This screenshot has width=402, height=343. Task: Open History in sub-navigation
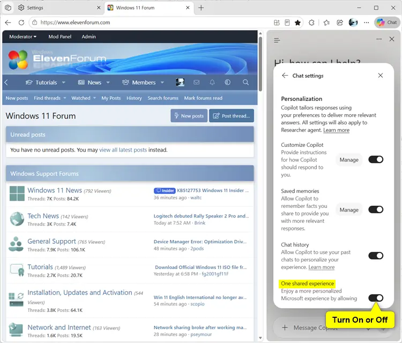coord(134,98)
